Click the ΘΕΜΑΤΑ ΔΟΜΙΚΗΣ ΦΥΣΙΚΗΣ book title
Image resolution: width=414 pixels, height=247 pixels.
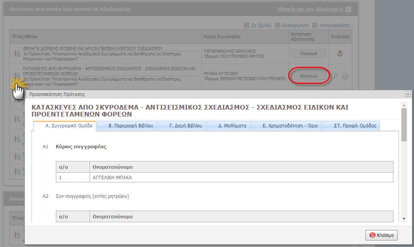pyautogui.click(x=93, y=48)
